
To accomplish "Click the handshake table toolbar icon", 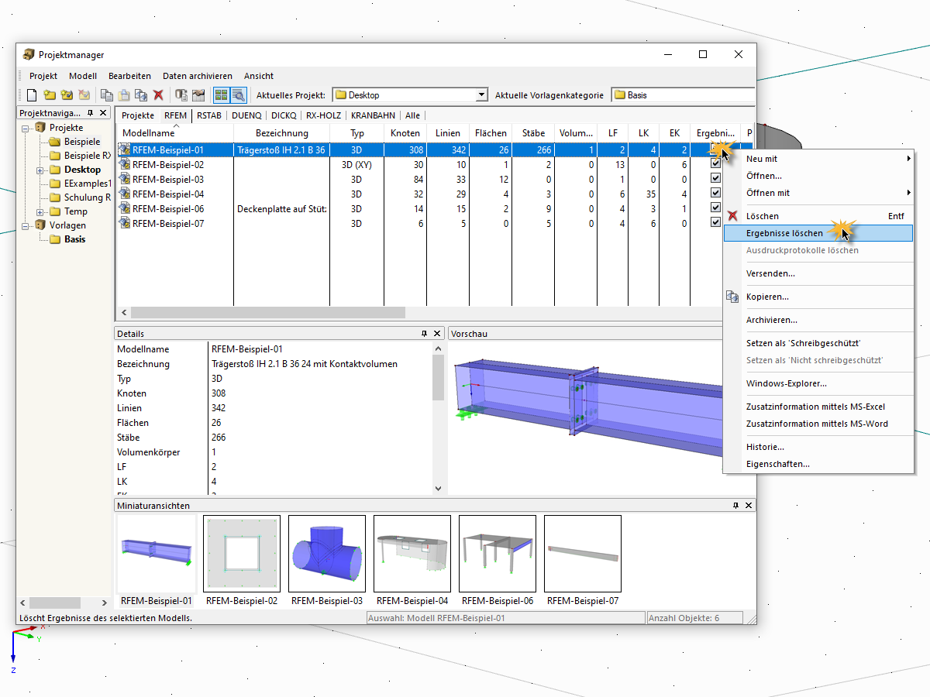I will coord(198,95).
